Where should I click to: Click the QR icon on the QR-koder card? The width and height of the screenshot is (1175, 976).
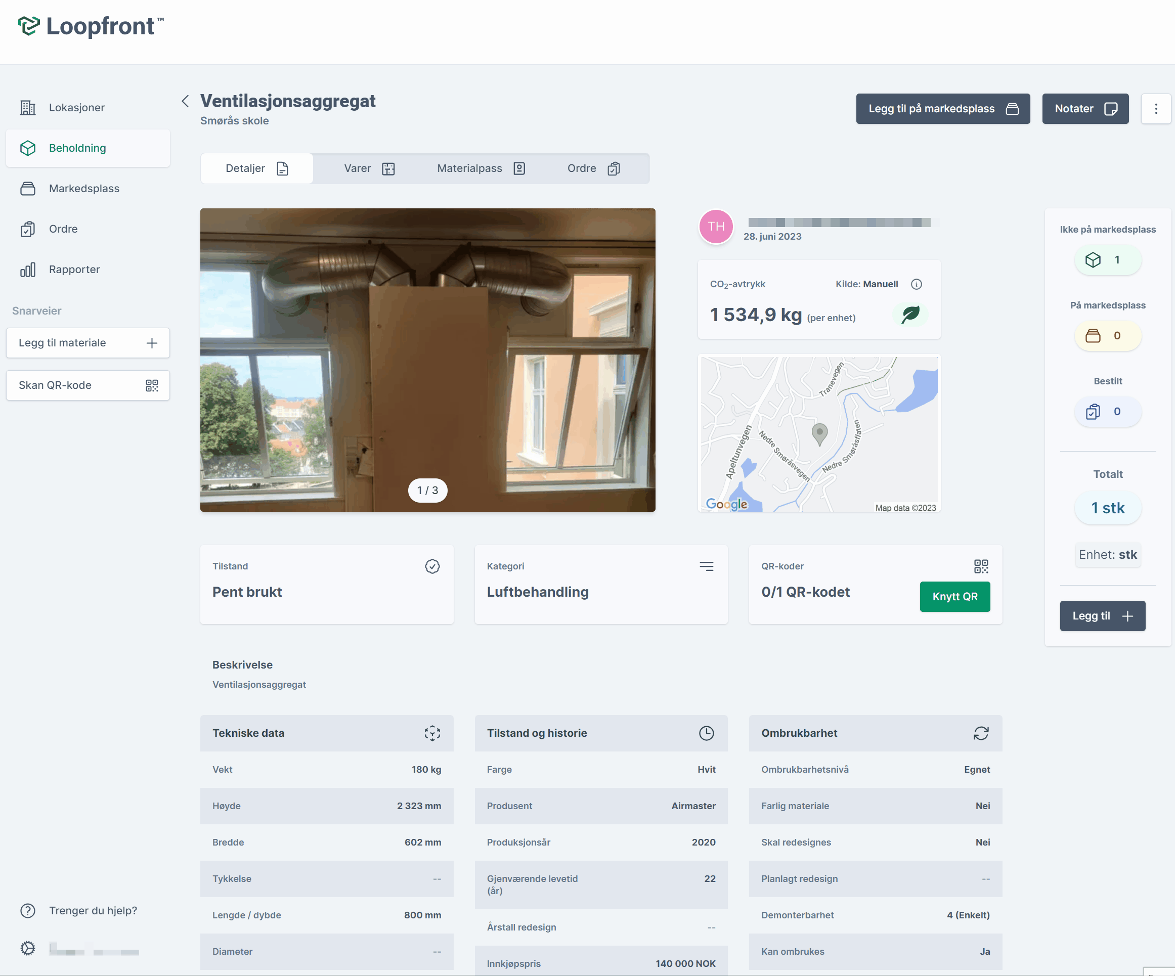tap(981, 566)
